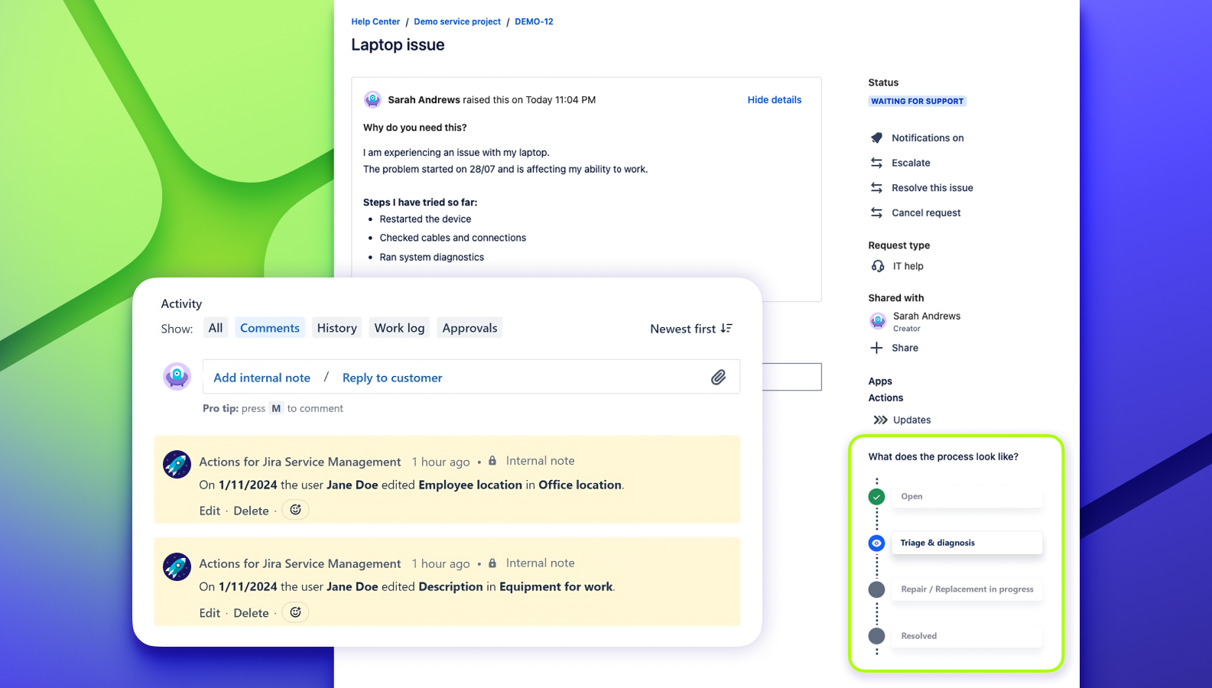The image size is (1212, 688).
Task: Click the green checkmark Open step icon
Action: point(876,497)
